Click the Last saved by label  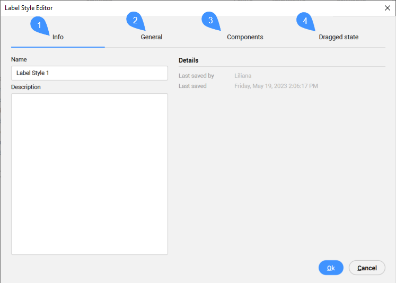tap(196, 76)
